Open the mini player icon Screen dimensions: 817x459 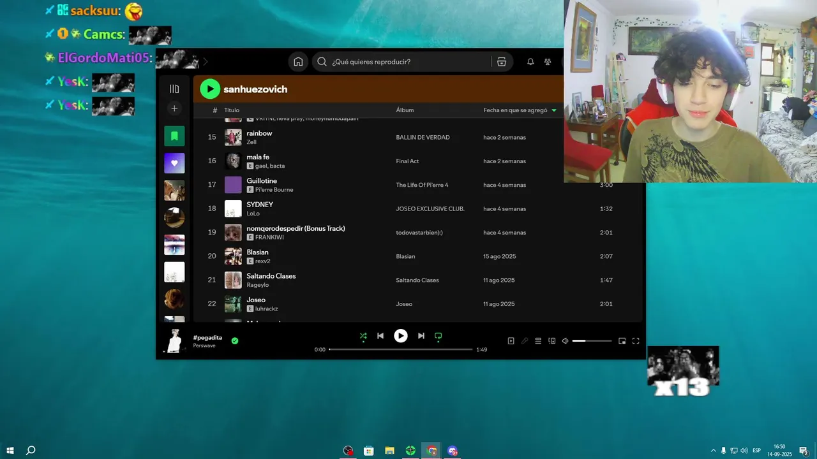622,341
